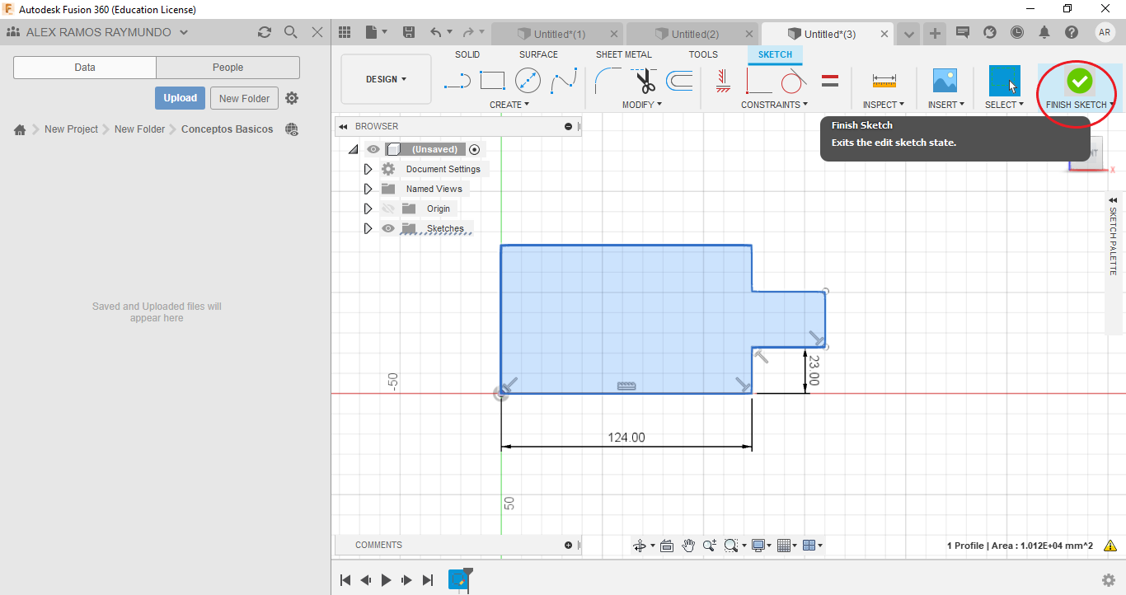Viewport: 1126px width, 595px height.
Task: Open the CONSTRAINTS dropdown menu
Action: click(x=774, y=105)
